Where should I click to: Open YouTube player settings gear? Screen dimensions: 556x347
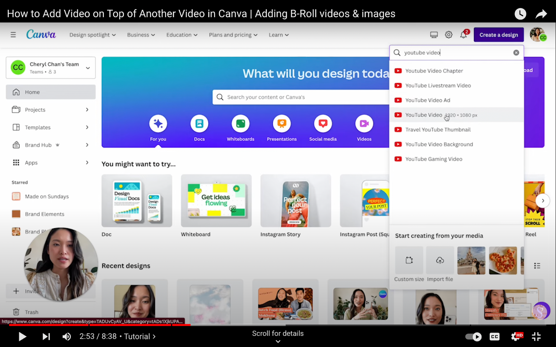pos(516,337)
